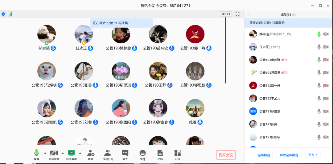Open the Documents (文档) icon
The image size is (333, 164).
point(160,153)
